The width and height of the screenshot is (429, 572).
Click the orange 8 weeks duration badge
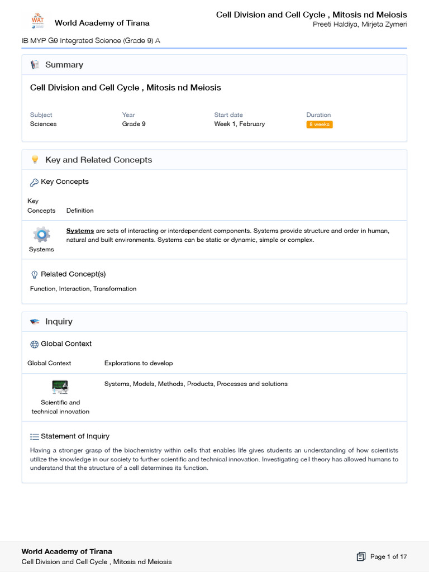(x=320, y=125)
